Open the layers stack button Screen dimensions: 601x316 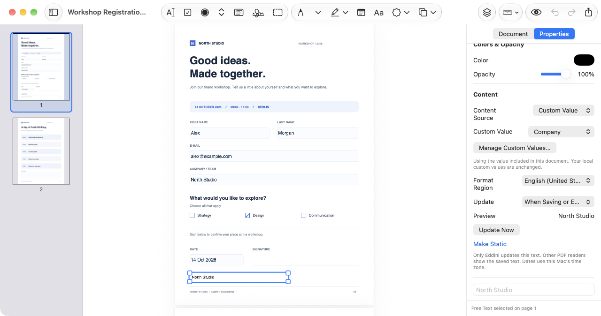[x=487, y=13]
